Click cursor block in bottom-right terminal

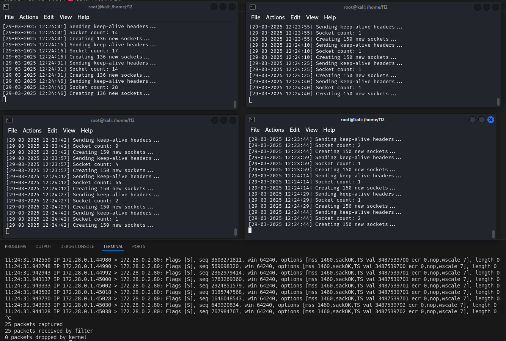[x=250, y=230]
